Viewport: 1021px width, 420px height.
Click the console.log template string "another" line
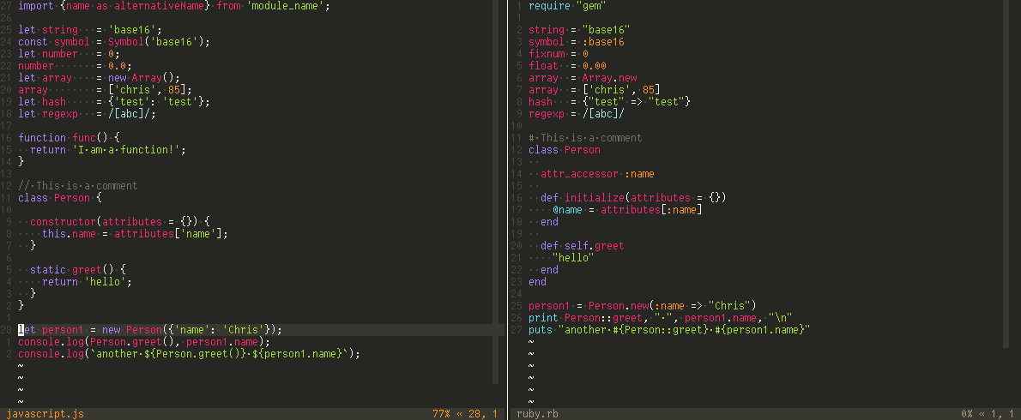pyautogui.click(x=189, y=354)
